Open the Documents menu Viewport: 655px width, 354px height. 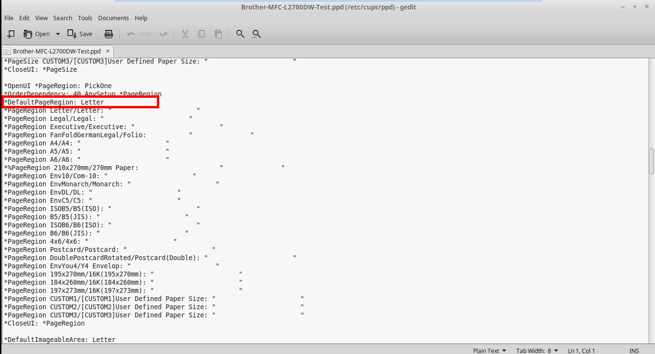[114, 18]
